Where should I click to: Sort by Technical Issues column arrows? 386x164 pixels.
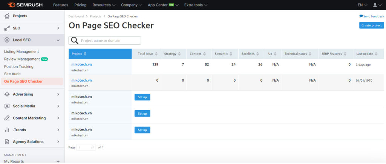[x=310, y=54]
